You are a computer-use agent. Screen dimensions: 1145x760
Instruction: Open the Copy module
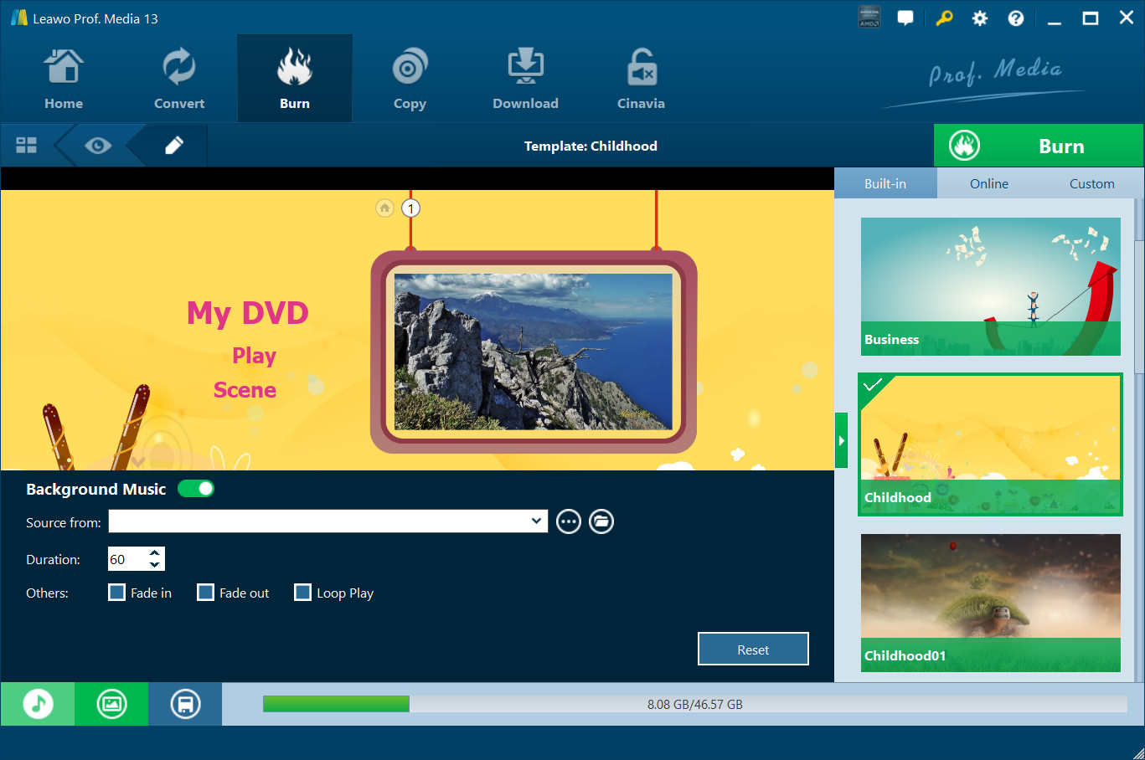(410, 80)
